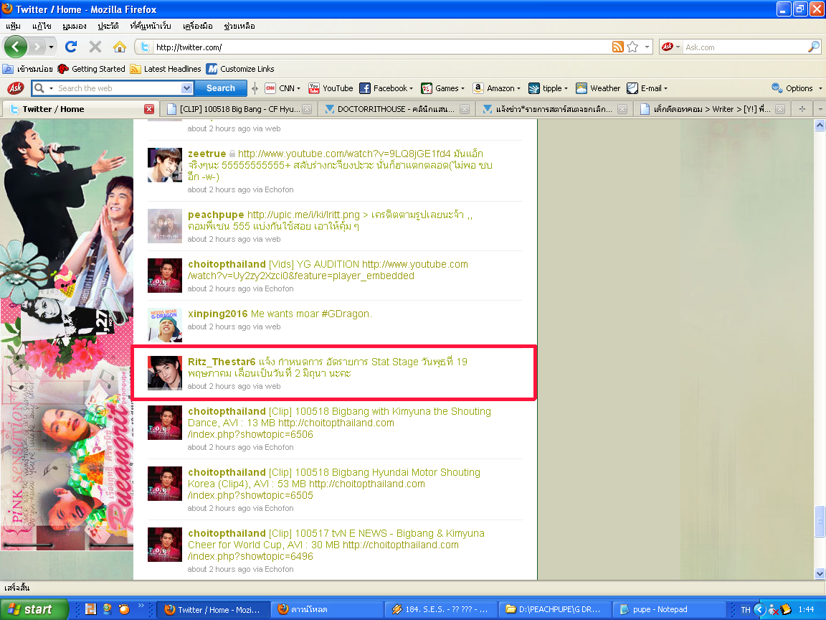
Task: Open the D:\PEACHPUPE folder taskbar item
Action: tap(555, 609)
